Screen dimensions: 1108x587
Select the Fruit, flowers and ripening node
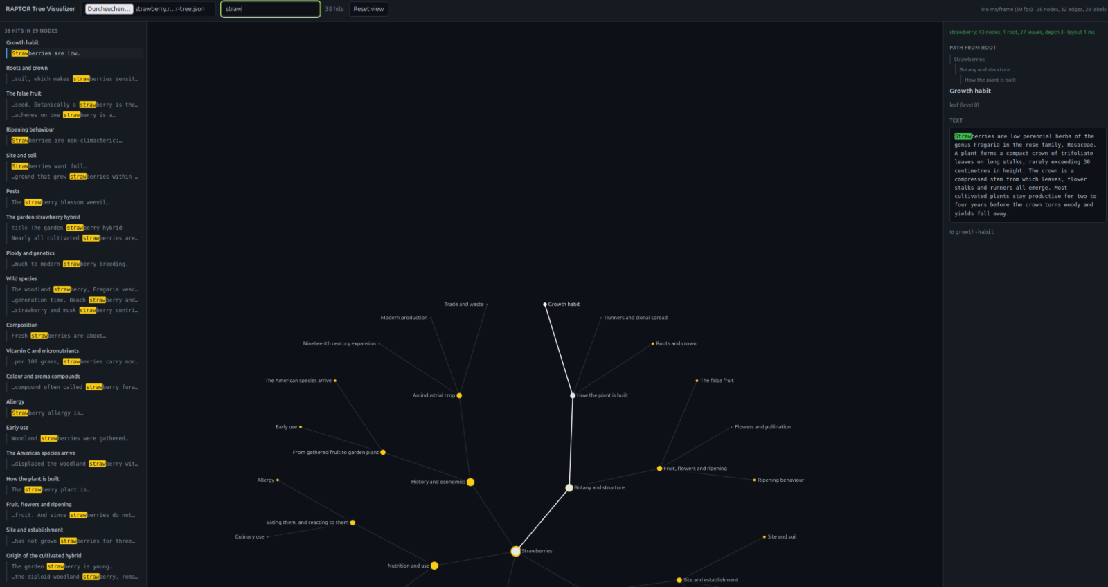(x=659, y=469)
